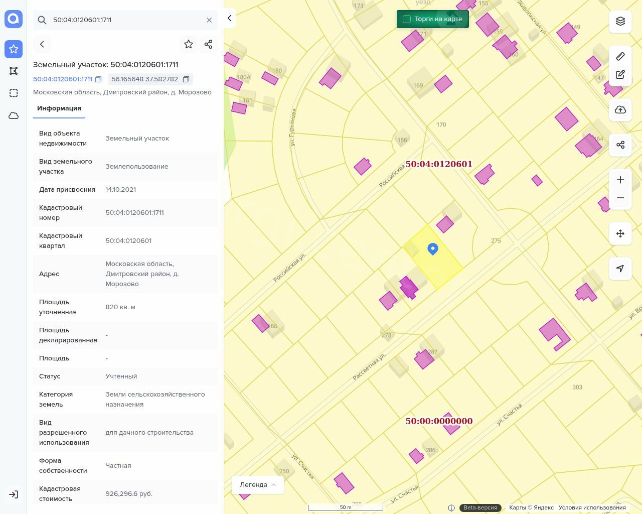Open favorites in left sidebar
642x514 pixels.
pos(14,49)
